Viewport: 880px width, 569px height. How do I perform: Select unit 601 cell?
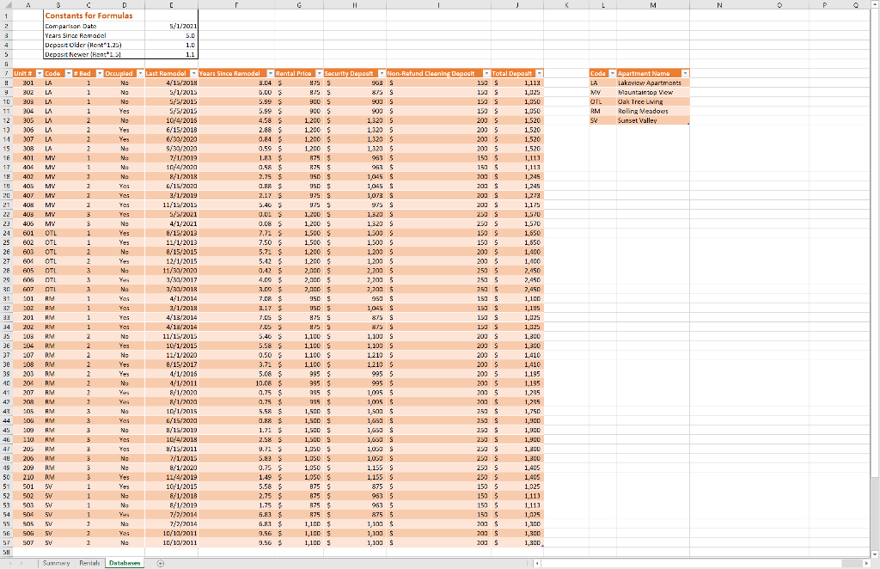(28, 233)
